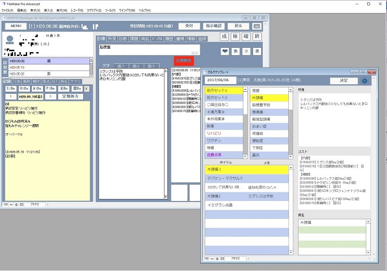The width and height of the screenshot is (387, 271).
Task: Select the H29.05.02 visit history row
Action: [49, 73]
